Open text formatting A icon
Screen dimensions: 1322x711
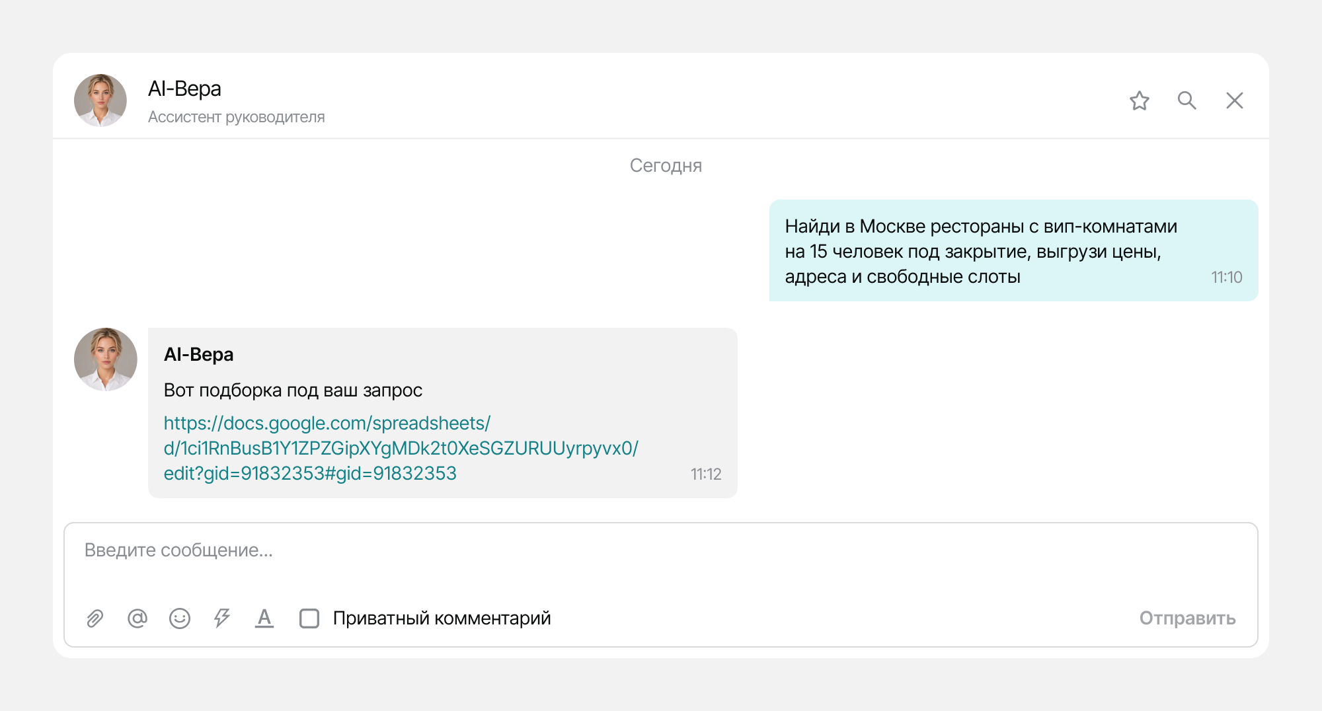pyautogui.click(x=264, y=618)
